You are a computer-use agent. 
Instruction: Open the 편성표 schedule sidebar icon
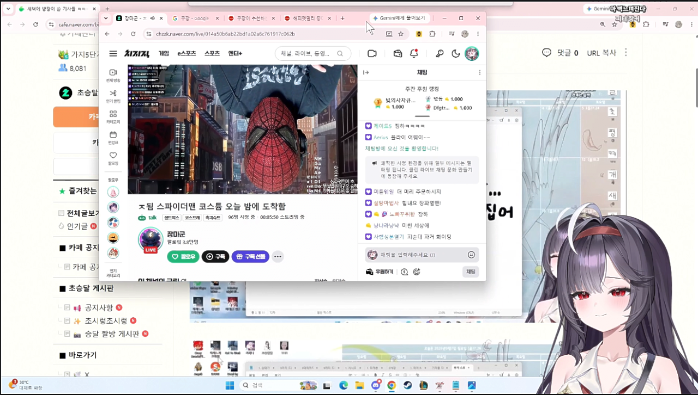tap(113, 137)
